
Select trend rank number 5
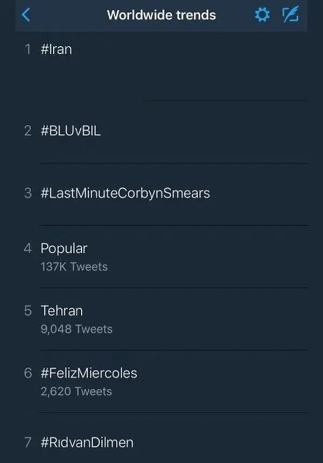coord(28,311)
